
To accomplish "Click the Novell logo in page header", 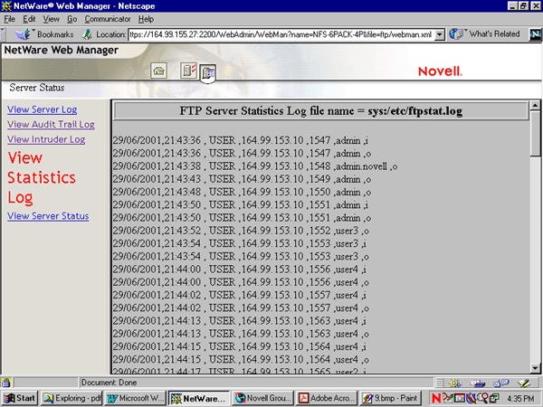I will pyautogui.click(x=440, y=71).
